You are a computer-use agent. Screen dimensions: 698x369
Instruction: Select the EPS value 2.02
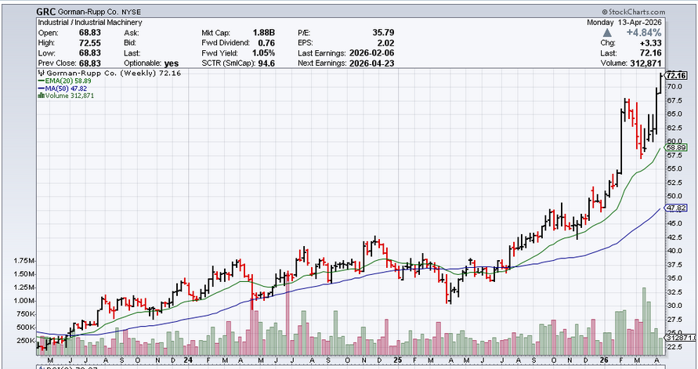tap(386, 43)
